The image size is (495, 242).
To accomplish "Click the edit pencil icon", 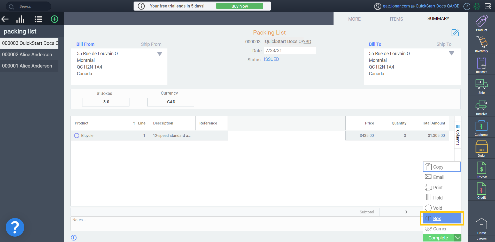I will 455,33.
